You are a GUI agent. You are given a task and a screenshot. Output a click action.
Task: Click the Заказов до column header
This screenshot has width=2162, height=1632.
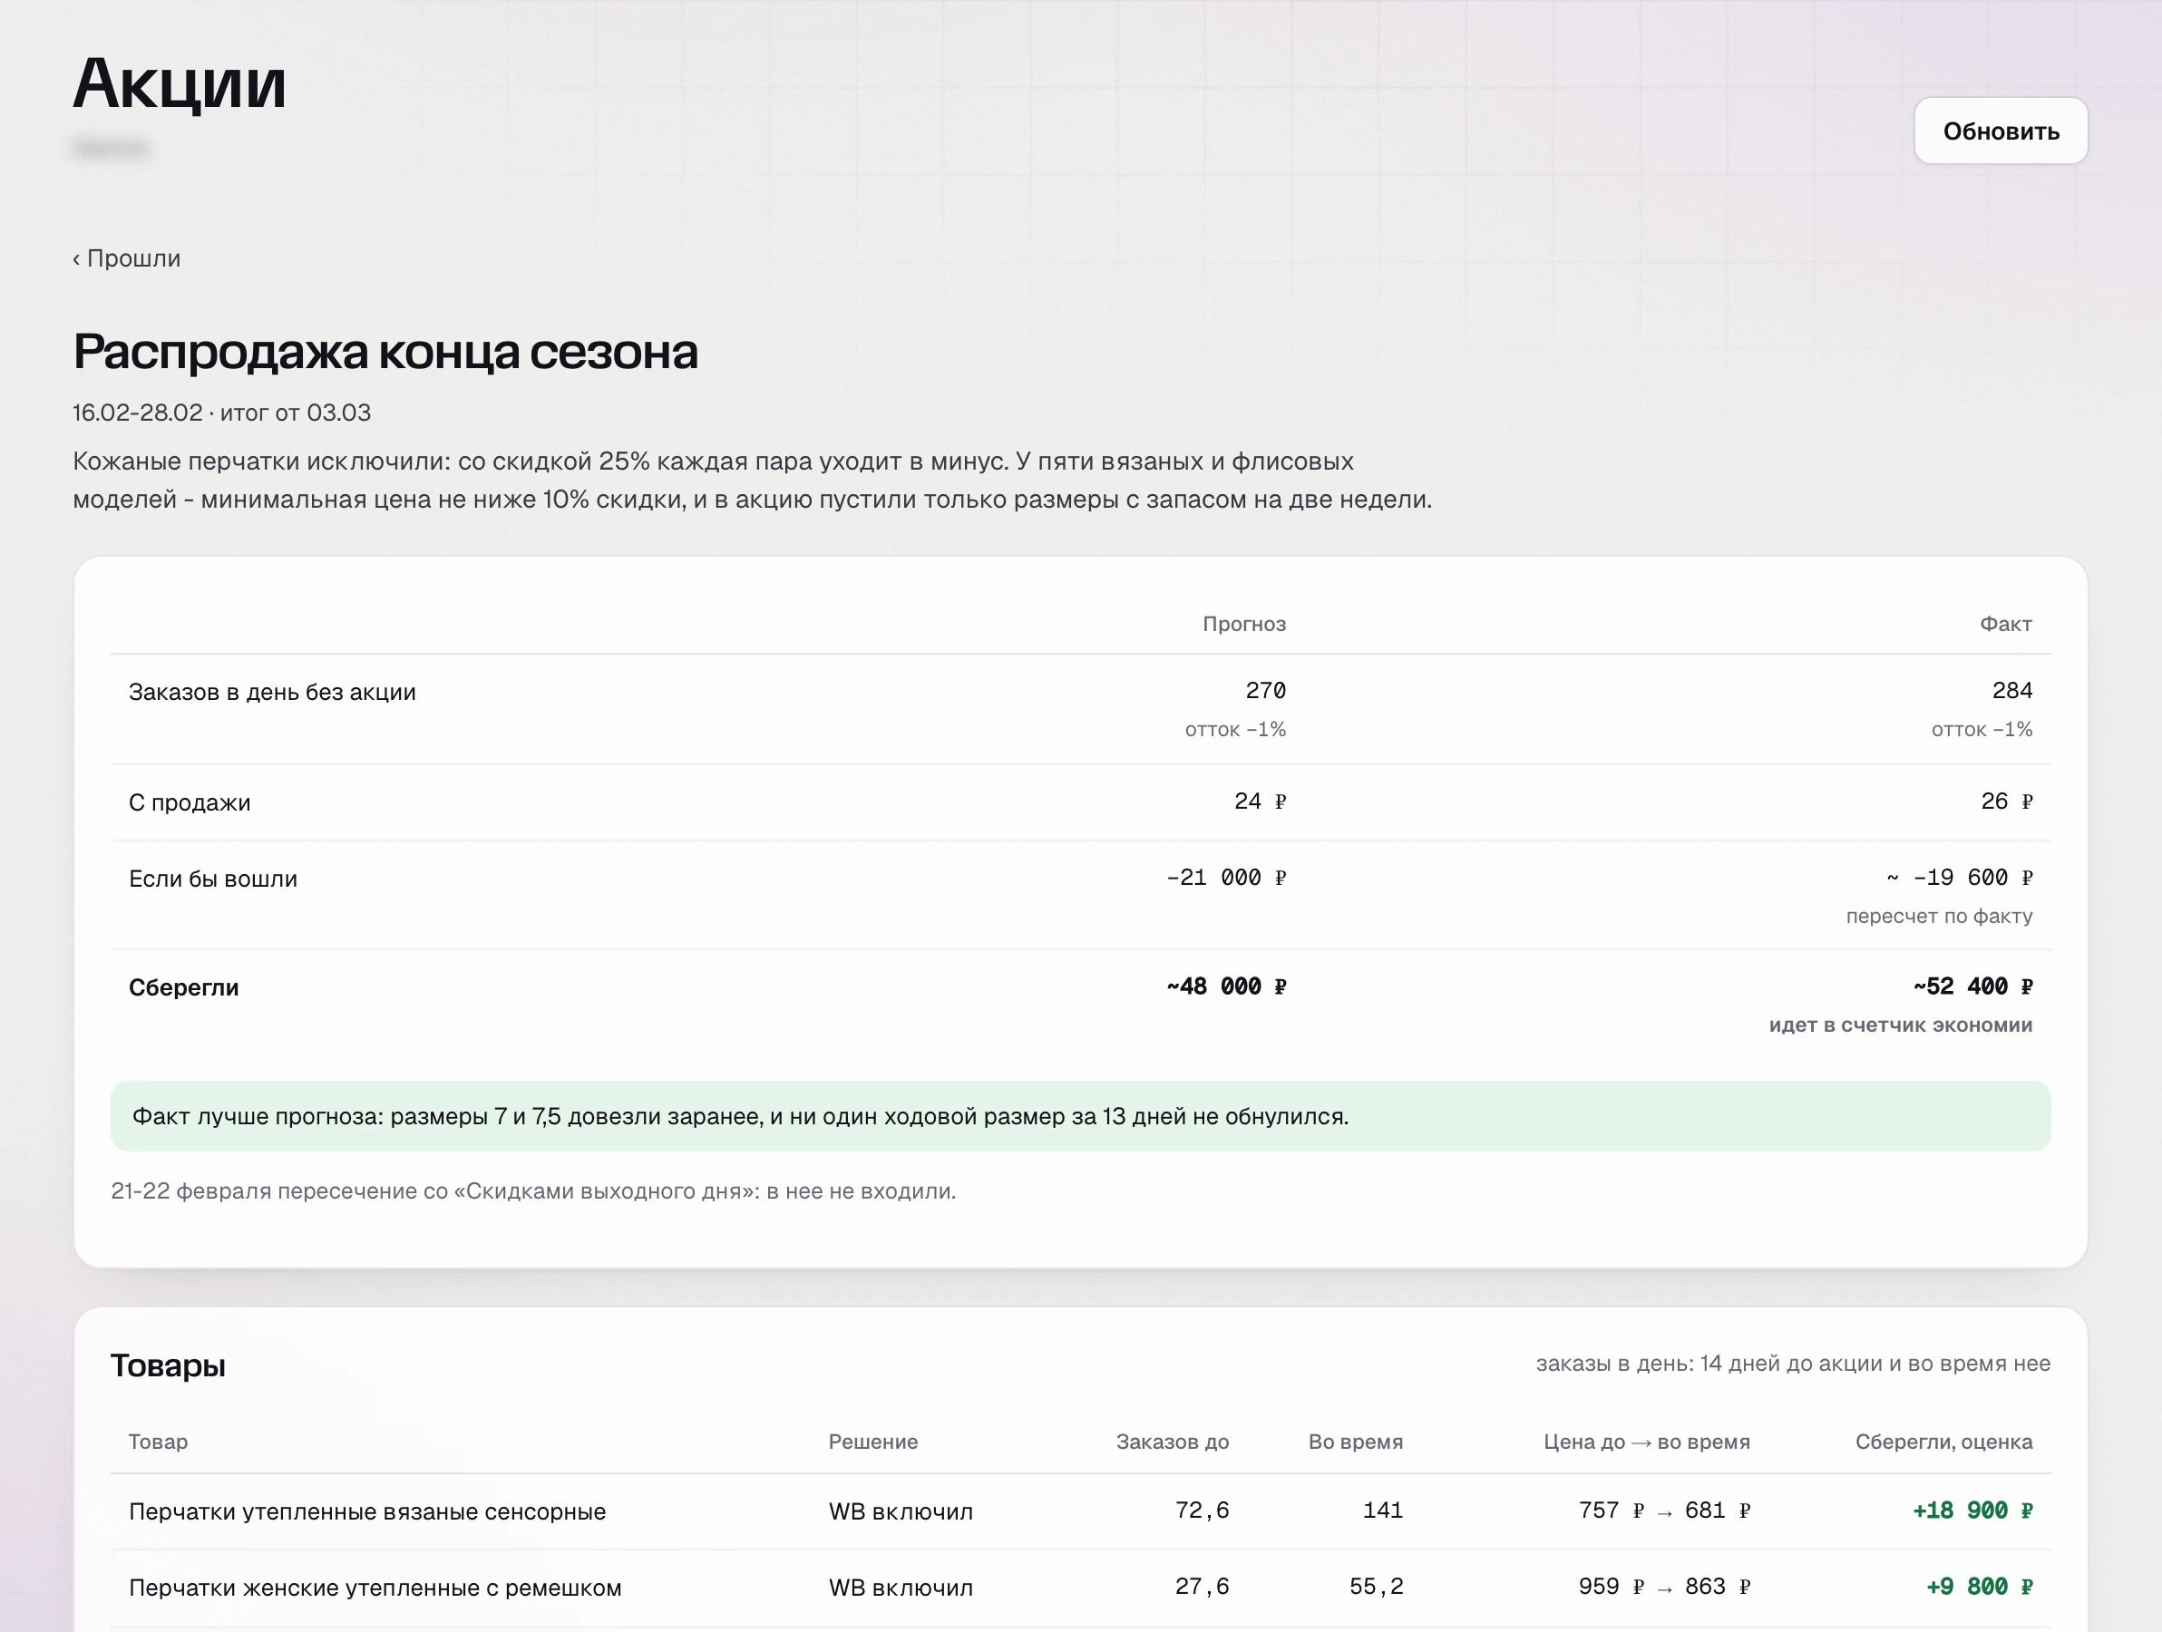click(x=1172, y=1442)
